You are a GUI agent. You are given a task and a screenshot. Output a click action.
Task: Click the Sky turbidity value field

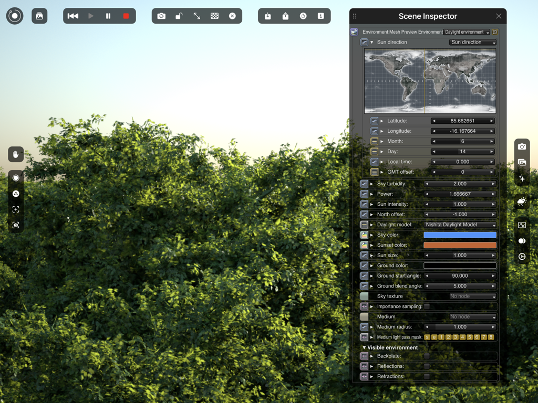[460, 184]
